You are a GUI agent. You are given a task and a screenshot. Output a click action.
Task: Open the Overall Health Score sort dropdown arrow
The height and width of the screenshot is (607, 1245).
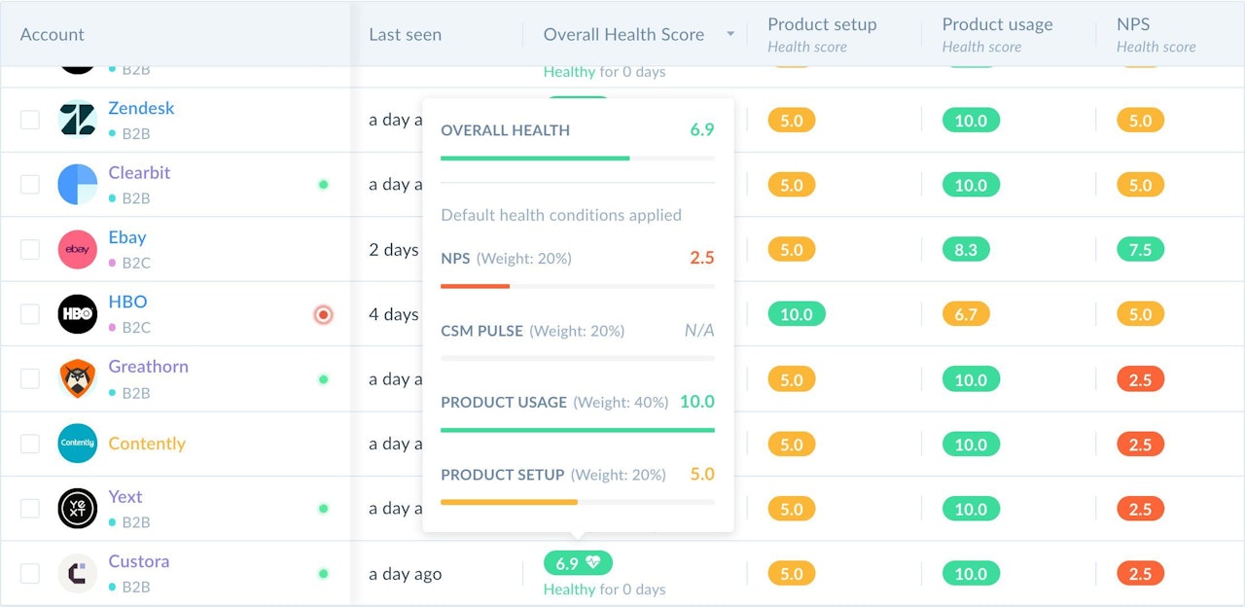(730, 35)
